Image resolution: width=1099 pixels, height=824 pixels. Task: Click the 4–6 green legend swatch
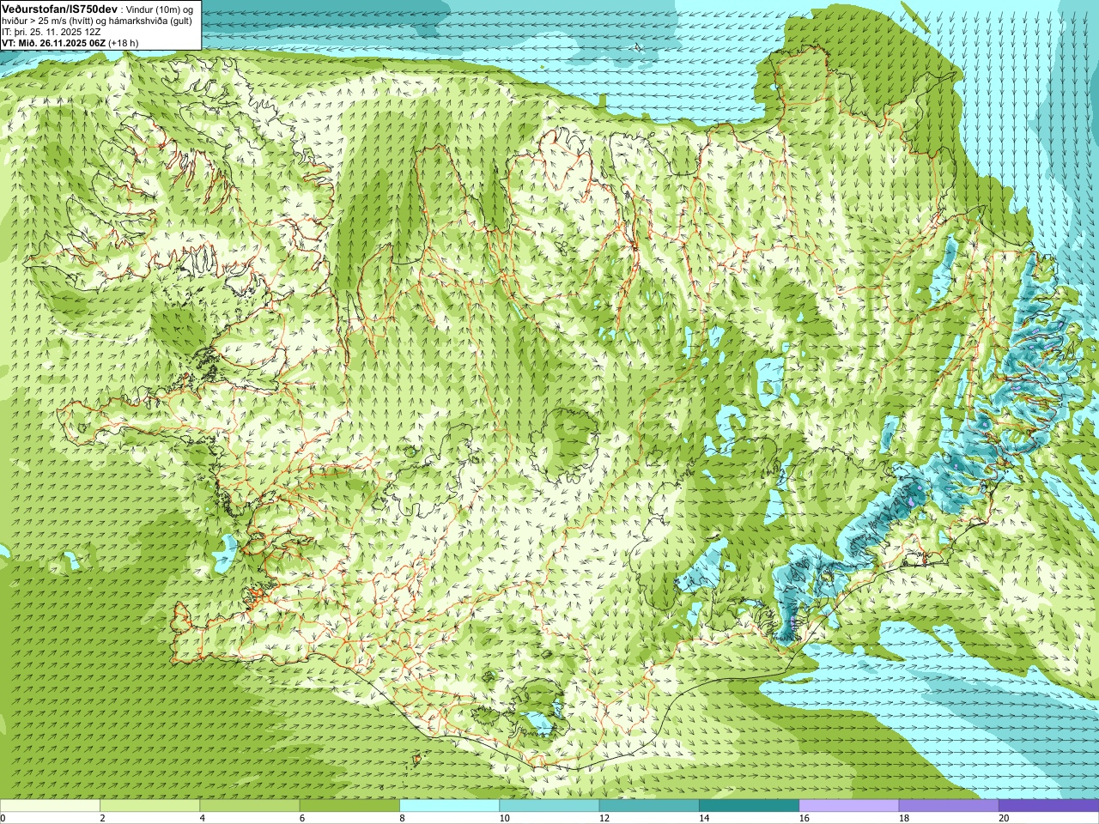250,806
